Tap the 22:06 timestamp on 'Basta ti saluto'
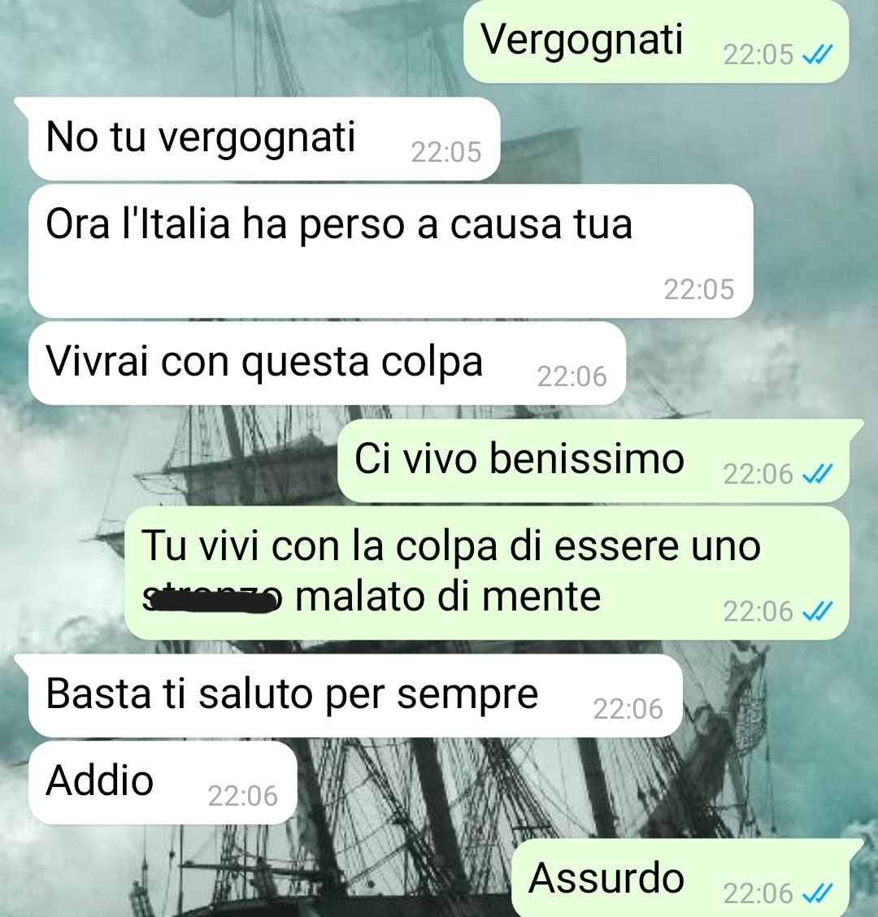 (628, 709)
